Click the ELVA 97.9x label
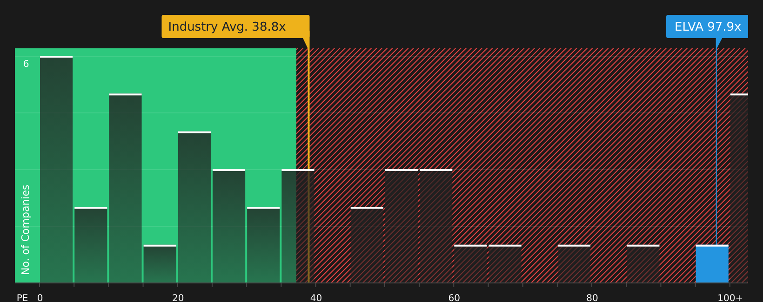 [707, 26]
